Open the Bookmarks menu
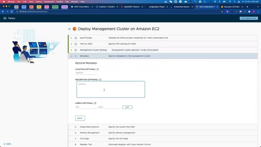The image size is (261, 147). click(x=49, y=2)
